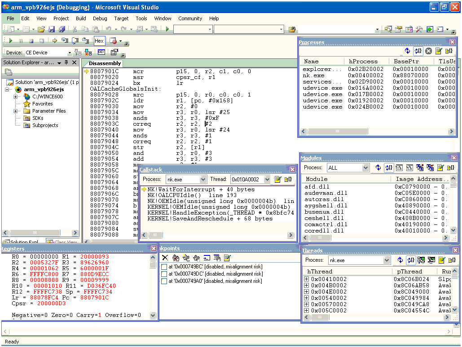Click the Show Next Statement yellow arrow icon

tap(54, 40)
